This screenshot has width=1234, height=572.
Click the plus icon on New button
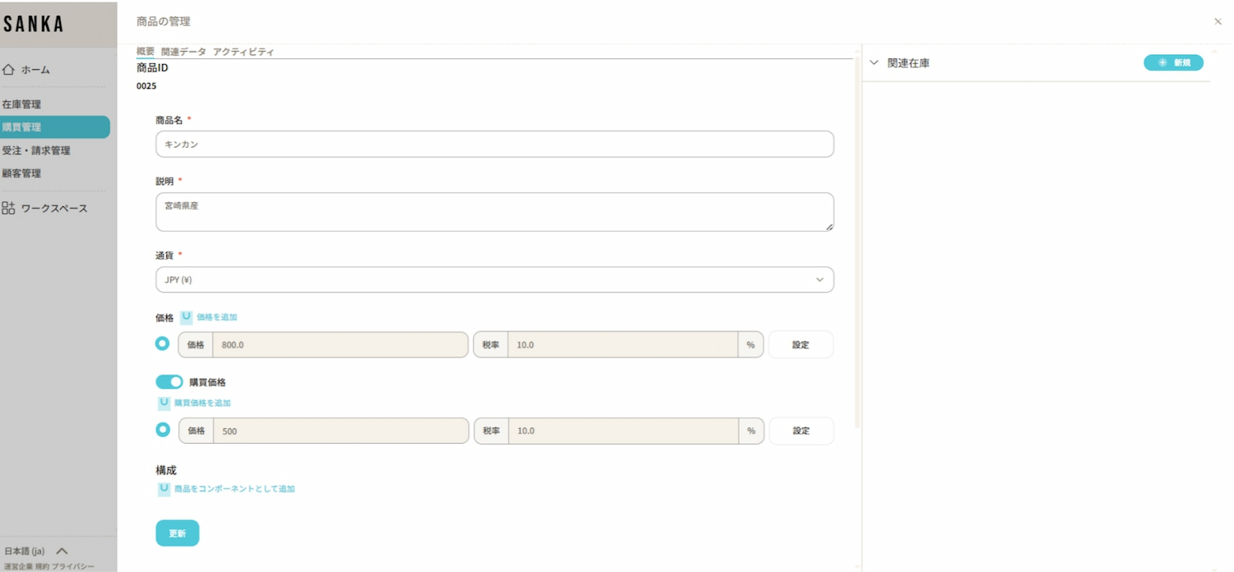pyautogui.click(x=1162, y=62)
